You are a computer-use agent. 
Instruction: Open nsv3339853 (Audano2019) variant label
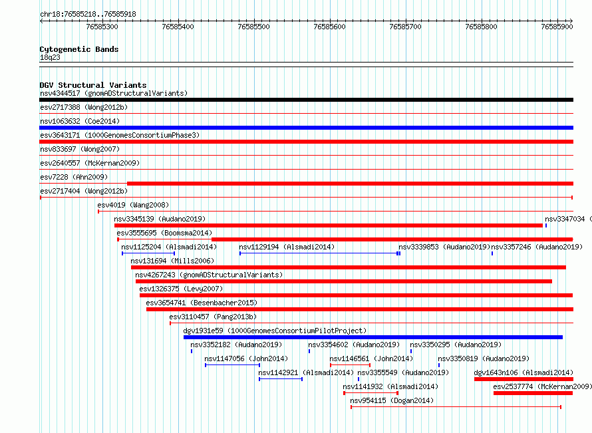[444, 247]
